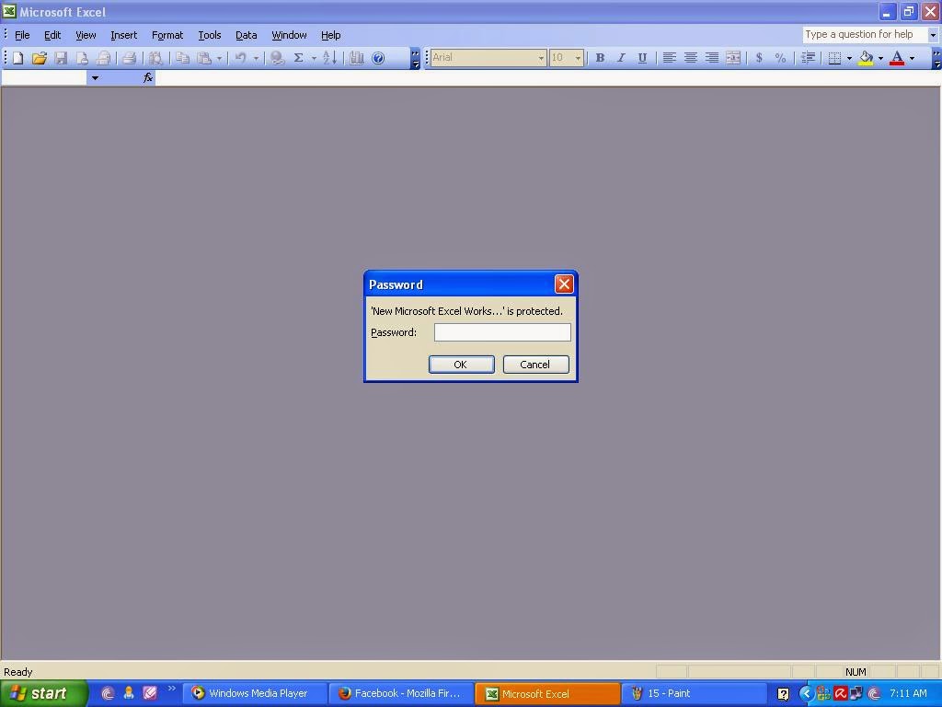Apply the red Font Color A
The image size is (942, 707).
point(897,58)
